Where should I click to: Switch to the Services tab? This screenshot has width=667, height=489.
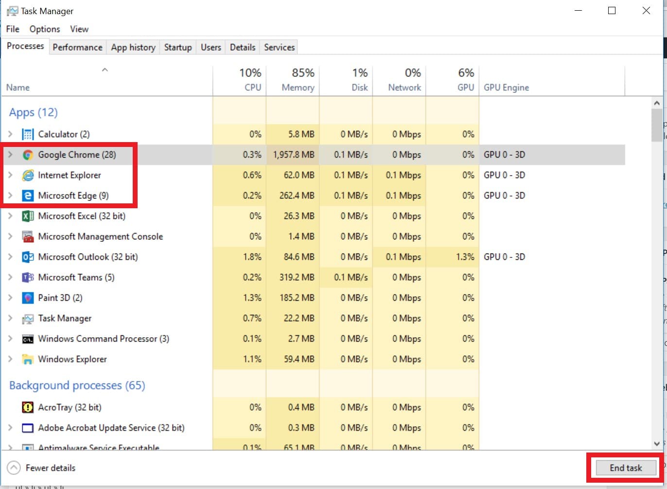tap(280, 47)
